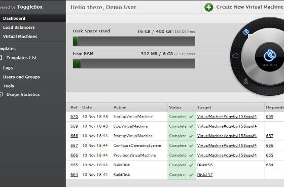
Task: Open VirtualMachine target for ProvisionVirtualMachine row
Action: tap(227, 155)
